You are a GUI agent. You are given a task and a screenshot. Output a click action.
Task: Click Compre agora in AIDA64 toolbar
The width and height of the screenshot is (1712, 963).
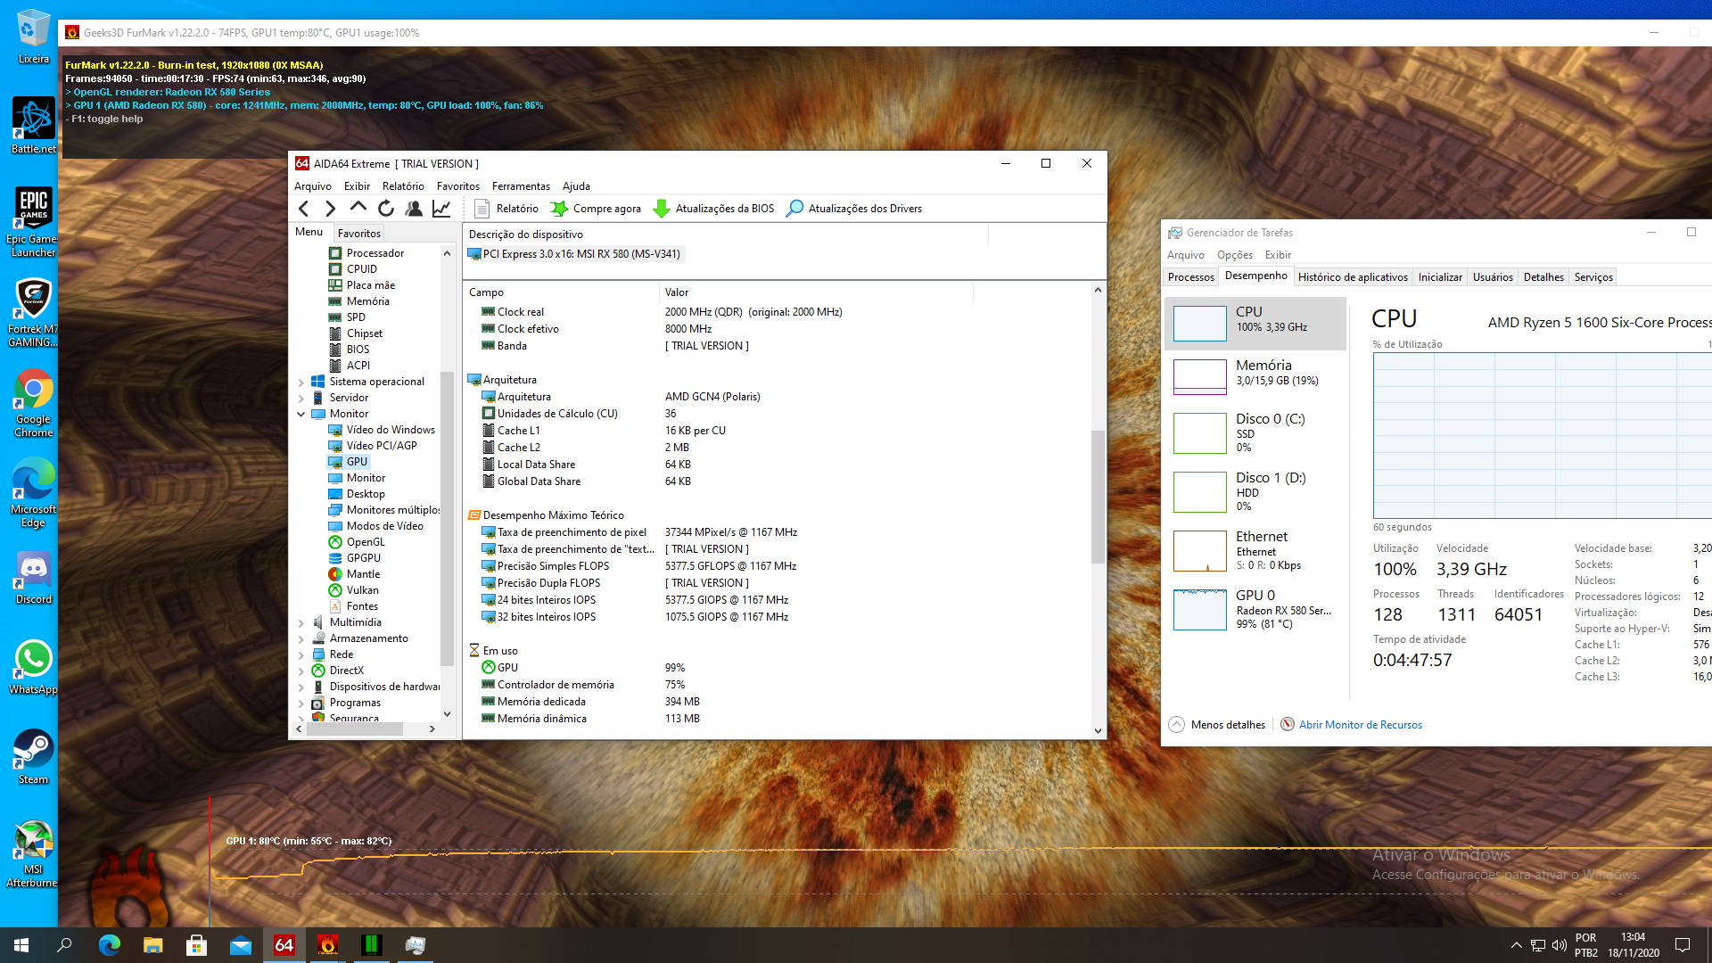click(x=596, y=209)
